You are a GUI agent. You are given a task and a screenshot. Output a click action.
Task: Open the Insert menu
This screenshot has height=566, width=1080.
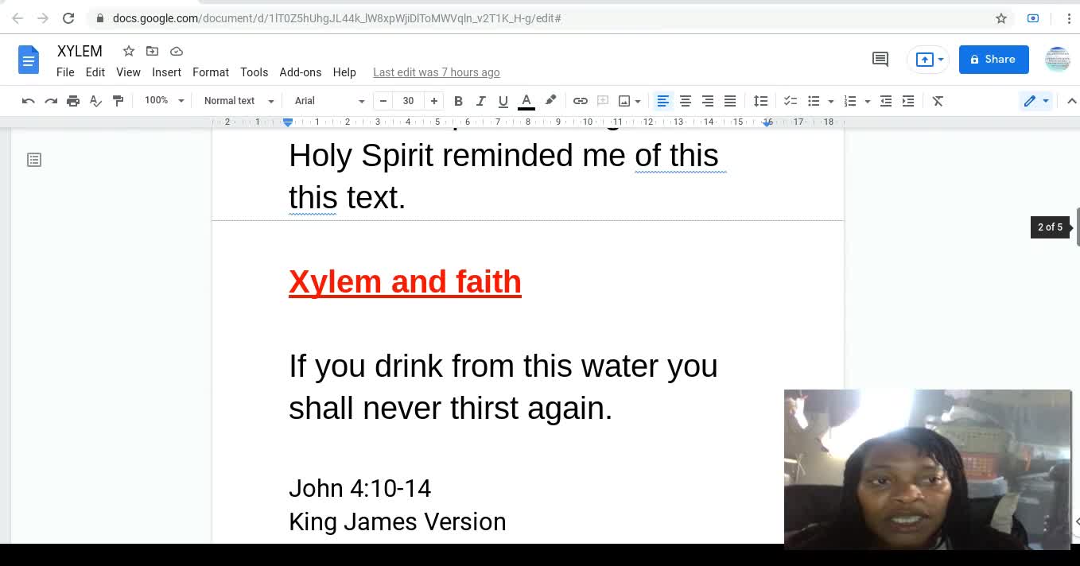tap(166, 72)
